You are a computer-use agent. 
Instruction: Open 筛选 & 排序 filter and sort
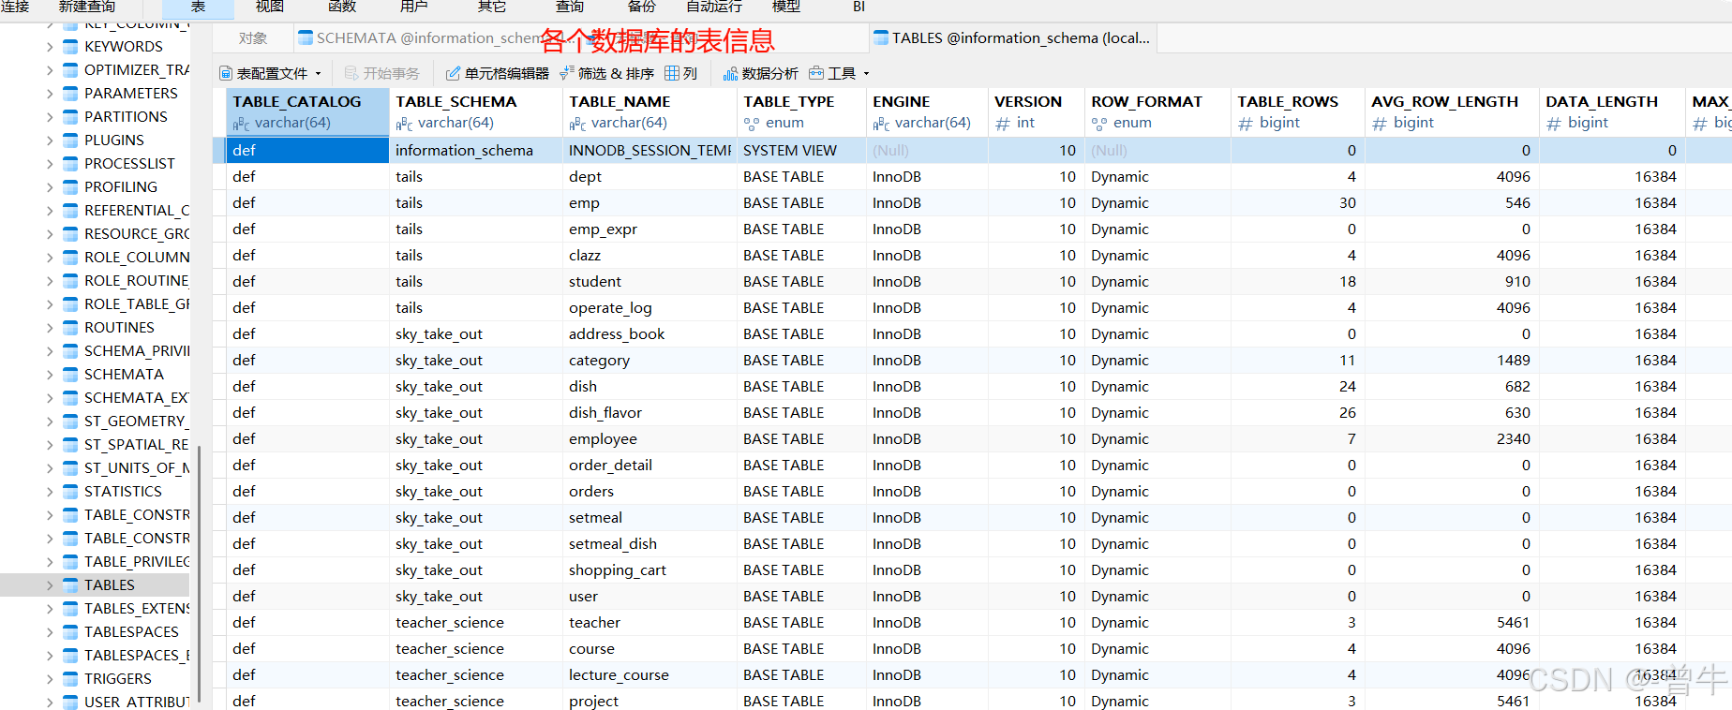(606, 73)
